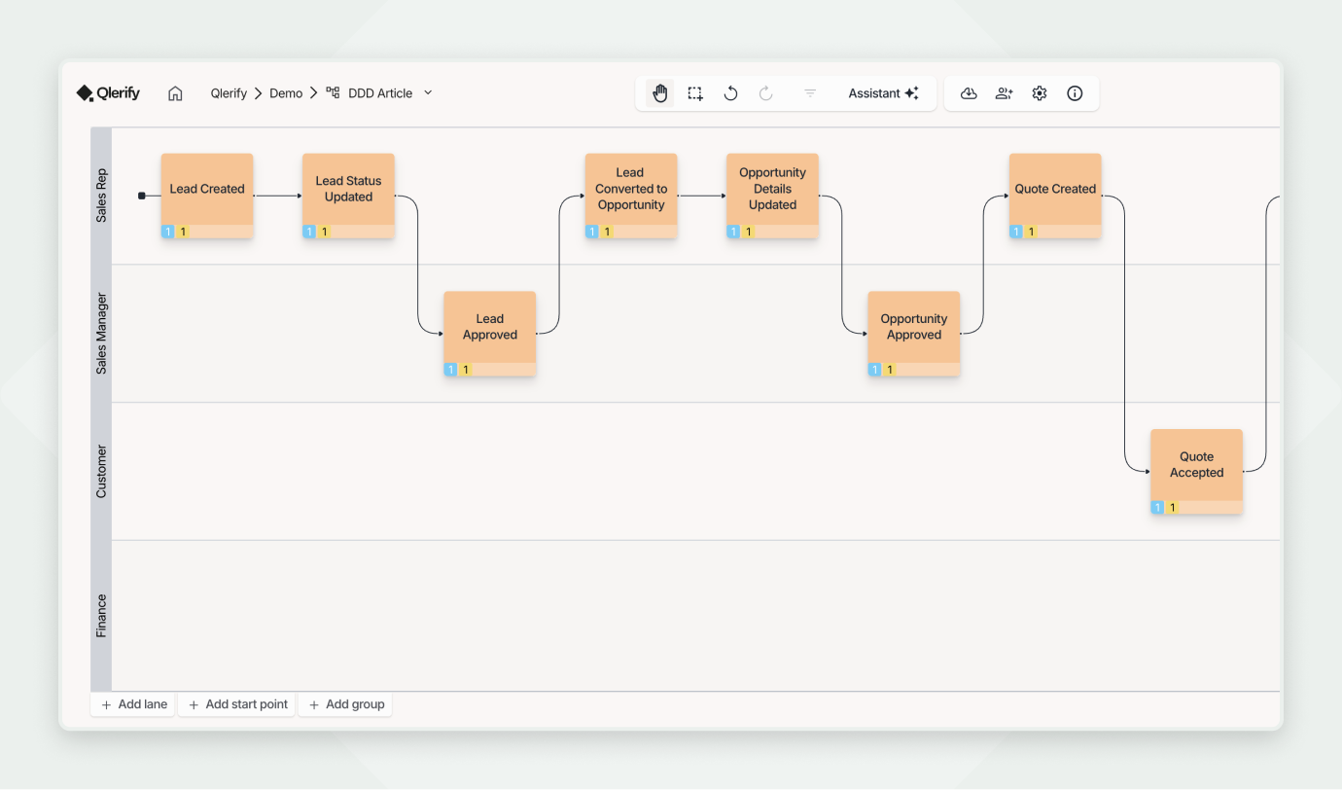Expand the DDD Article dropdown chevron
The width and height of the screenshot is (1342, 790).
coord(428,92)
